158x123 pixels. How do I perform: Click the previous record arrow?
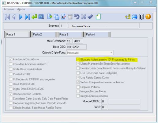14,17
